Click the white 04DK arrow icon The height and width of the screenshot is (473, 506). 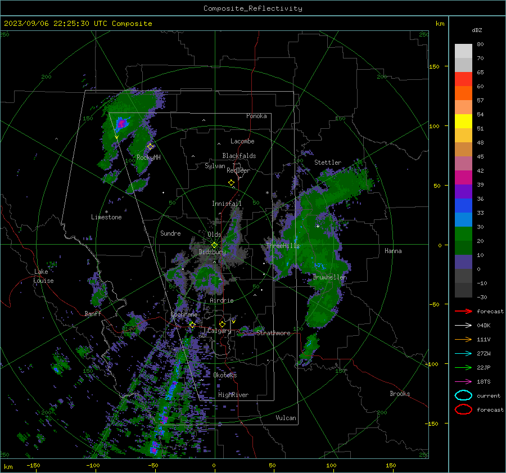pyautogui.click(x=463, y=326)
